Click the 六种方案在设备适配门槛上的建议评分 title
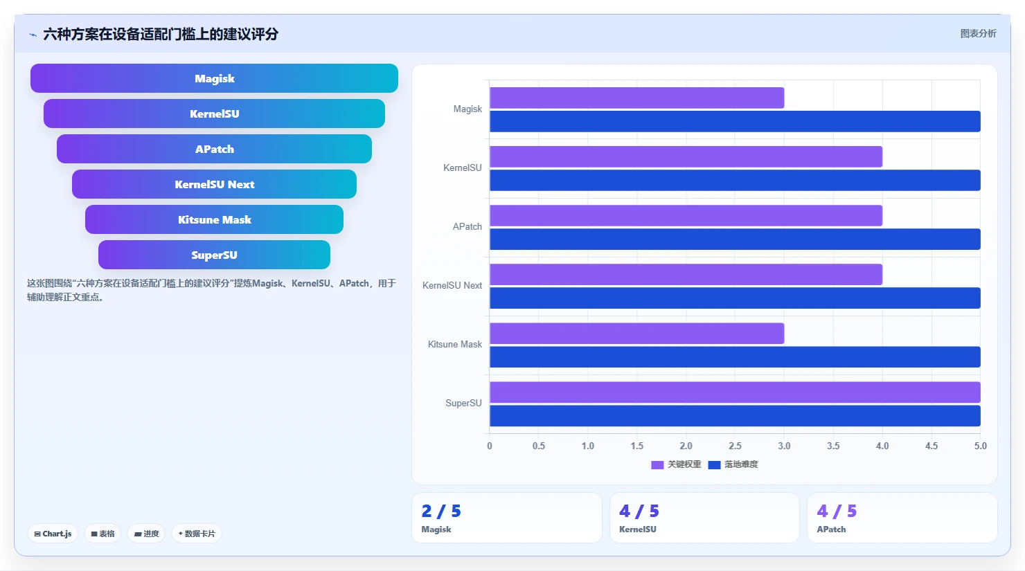The width and height of the screenshot is (1025, 571). pos(161,34)
